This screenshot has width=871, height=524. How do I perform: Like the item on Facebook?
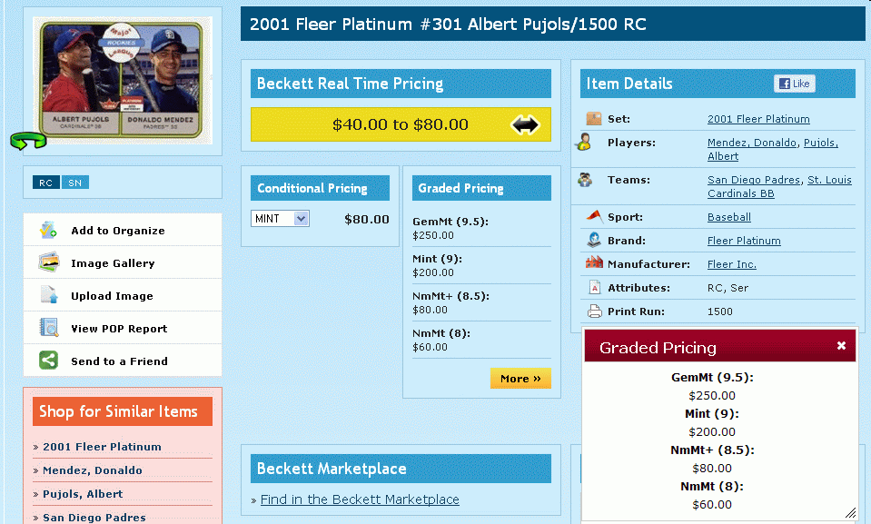coord(795,84)
